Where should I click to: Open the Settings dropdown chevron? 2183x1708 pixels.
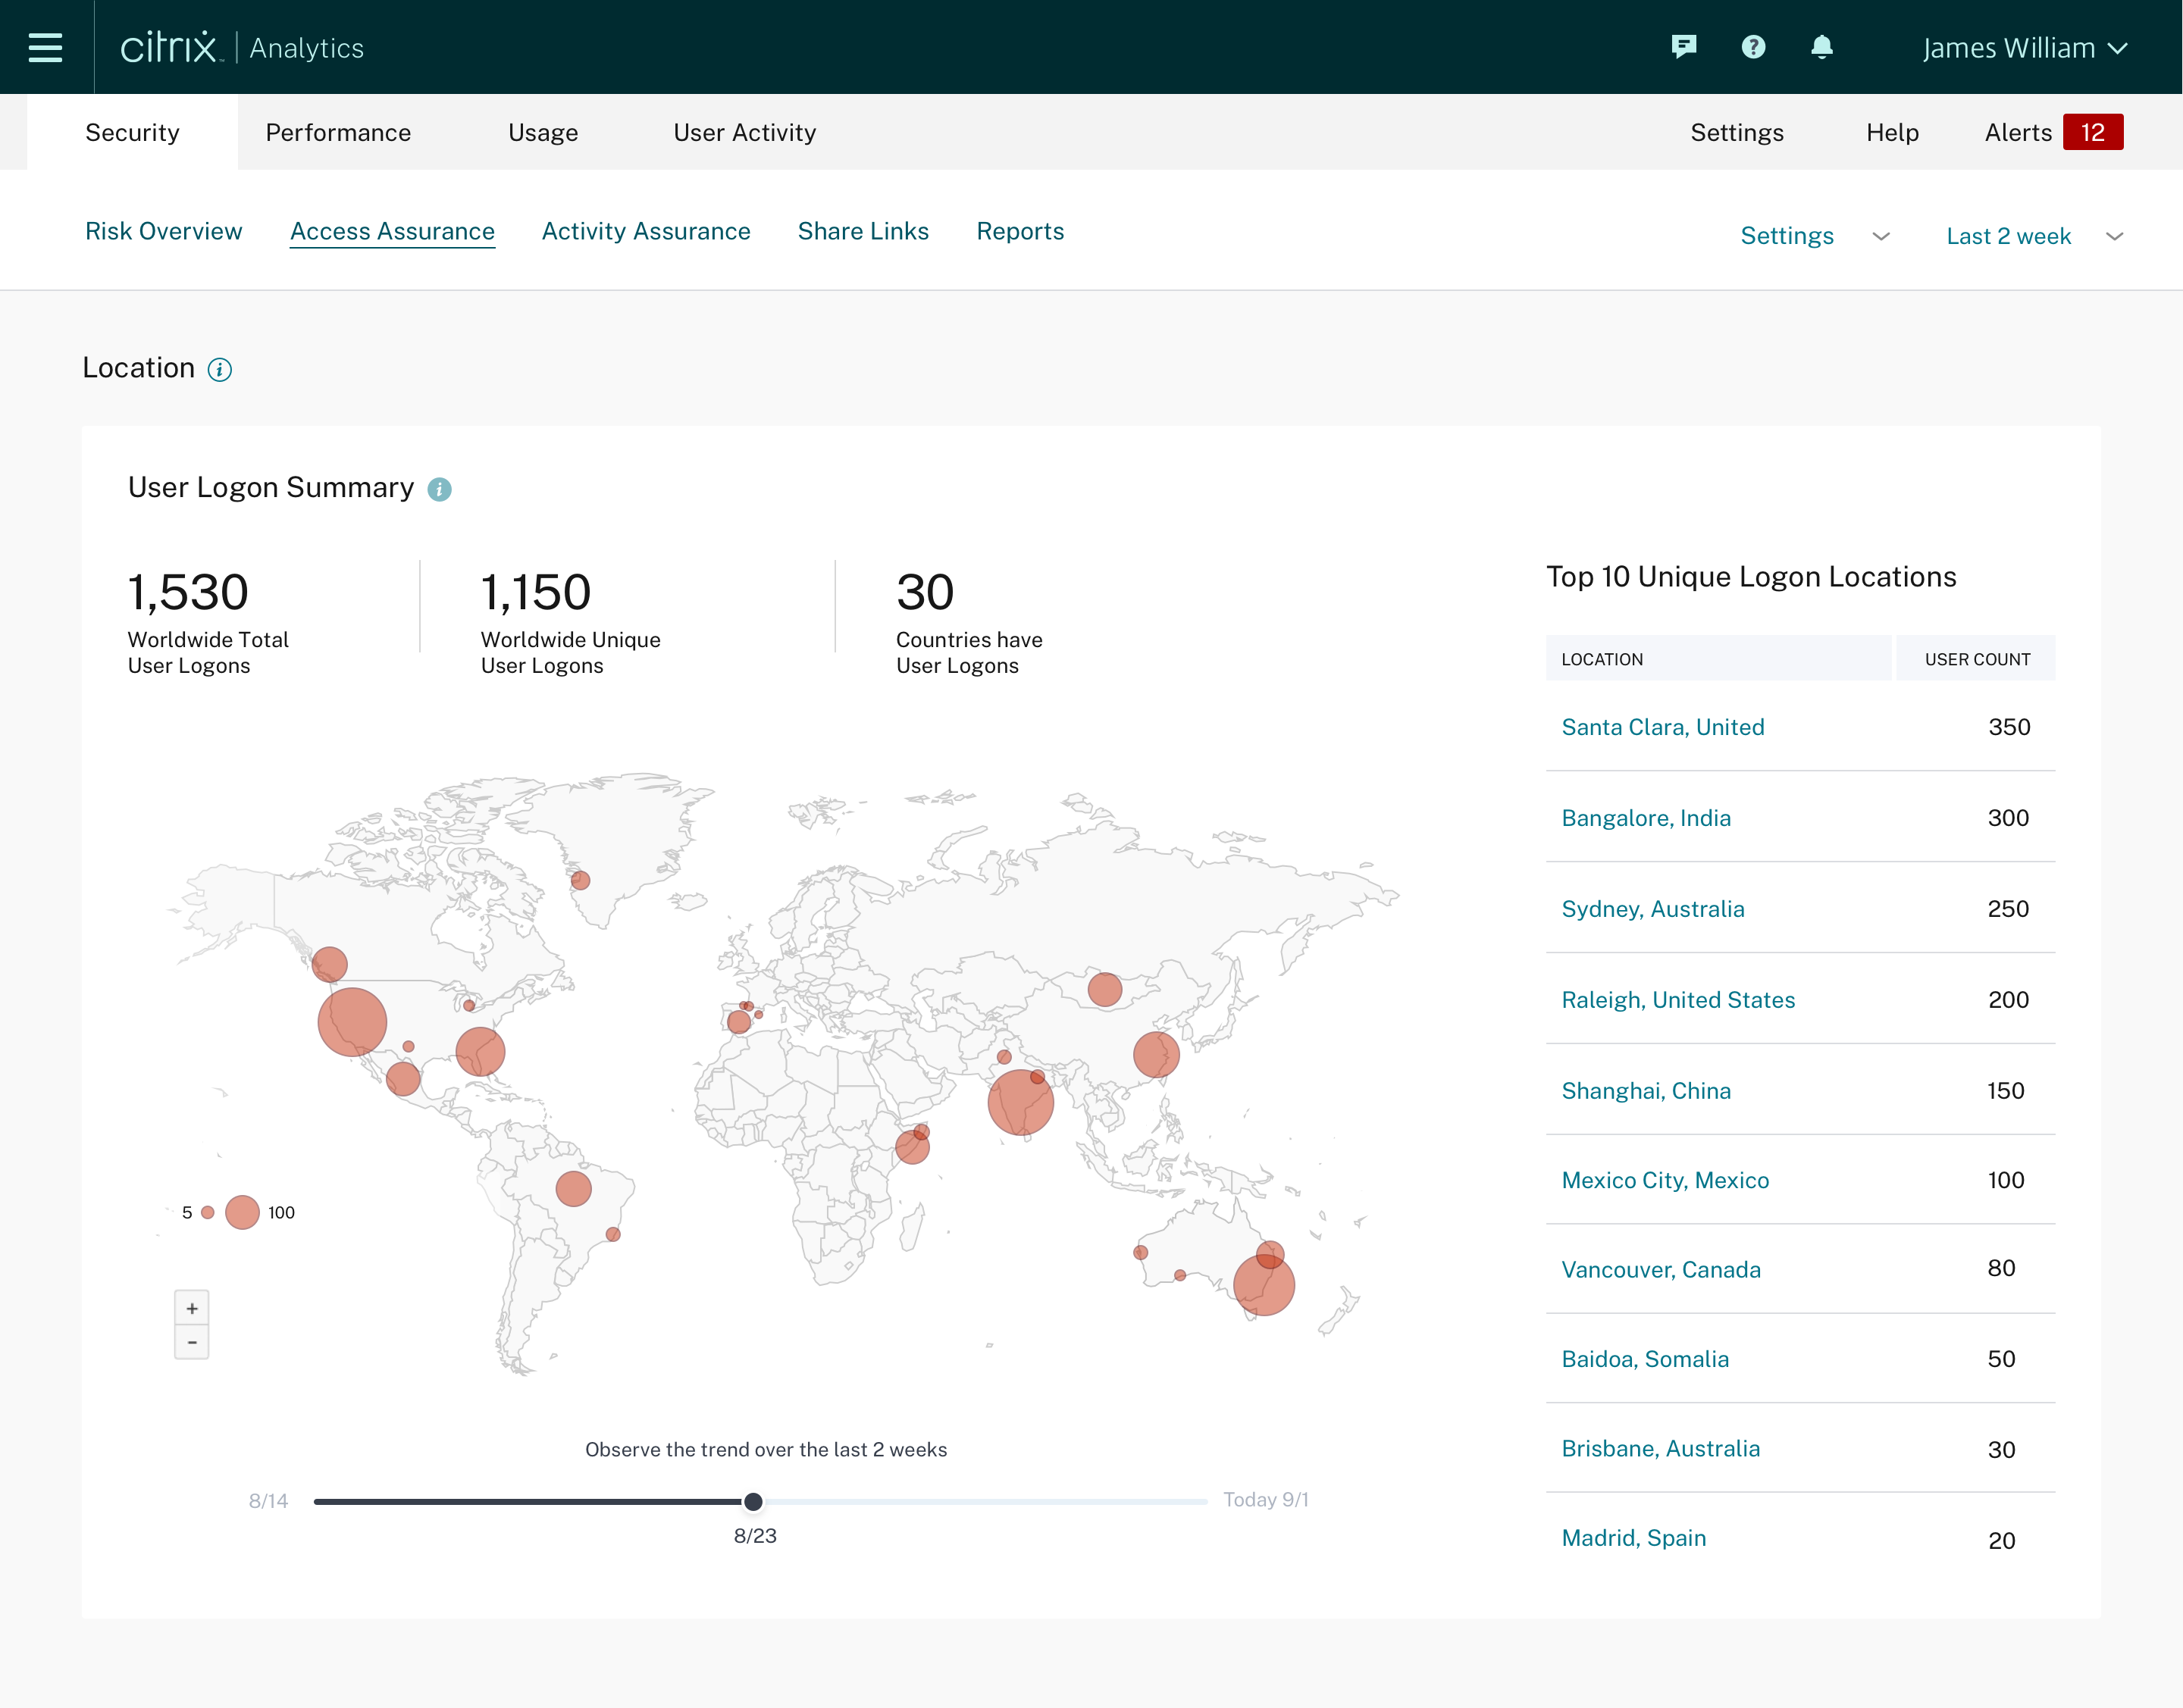[1880, 237]
